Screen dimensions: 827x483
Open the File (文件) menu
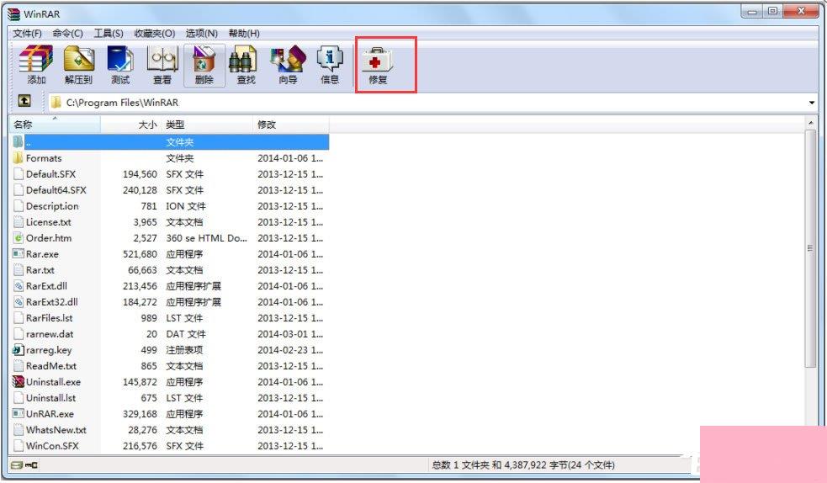(28, 33)
